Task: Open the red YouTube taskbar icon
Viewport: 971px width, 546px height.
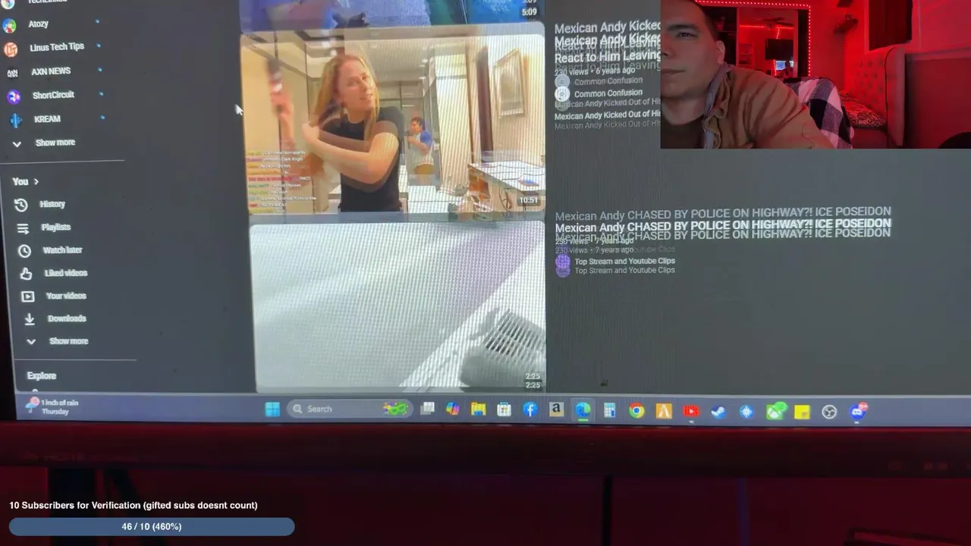Action: pos(691,411)
